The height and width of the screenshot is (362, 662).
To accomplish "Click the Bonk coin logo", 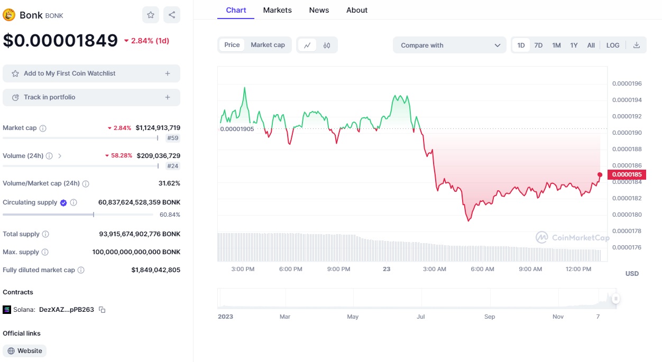I will tap(9, 15).
